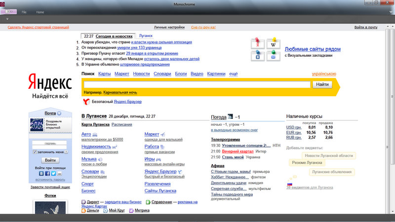
Task: Click the VK visual bookmark icon
Action: 257,56
